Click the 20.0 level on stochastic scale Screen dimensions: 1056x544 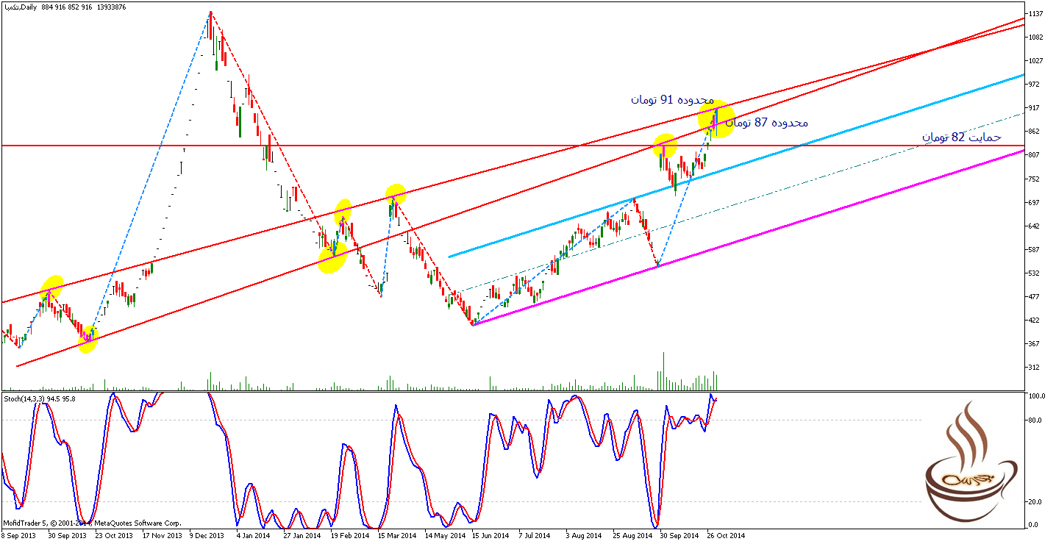1037,502
